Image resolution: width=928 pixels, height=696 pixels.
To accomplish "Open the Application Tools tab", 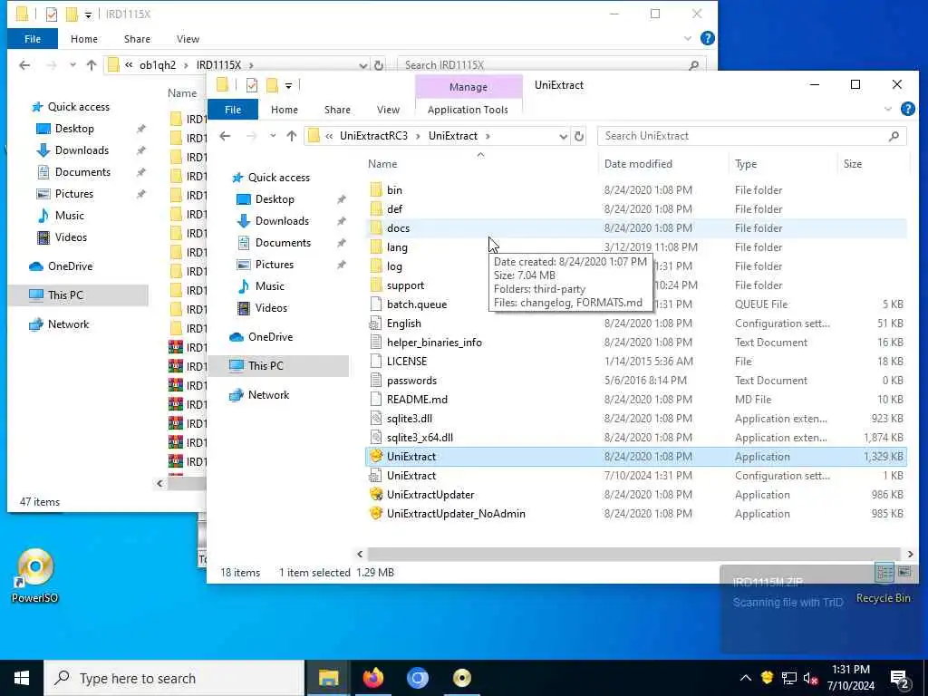I will click(x=468, y=110).
